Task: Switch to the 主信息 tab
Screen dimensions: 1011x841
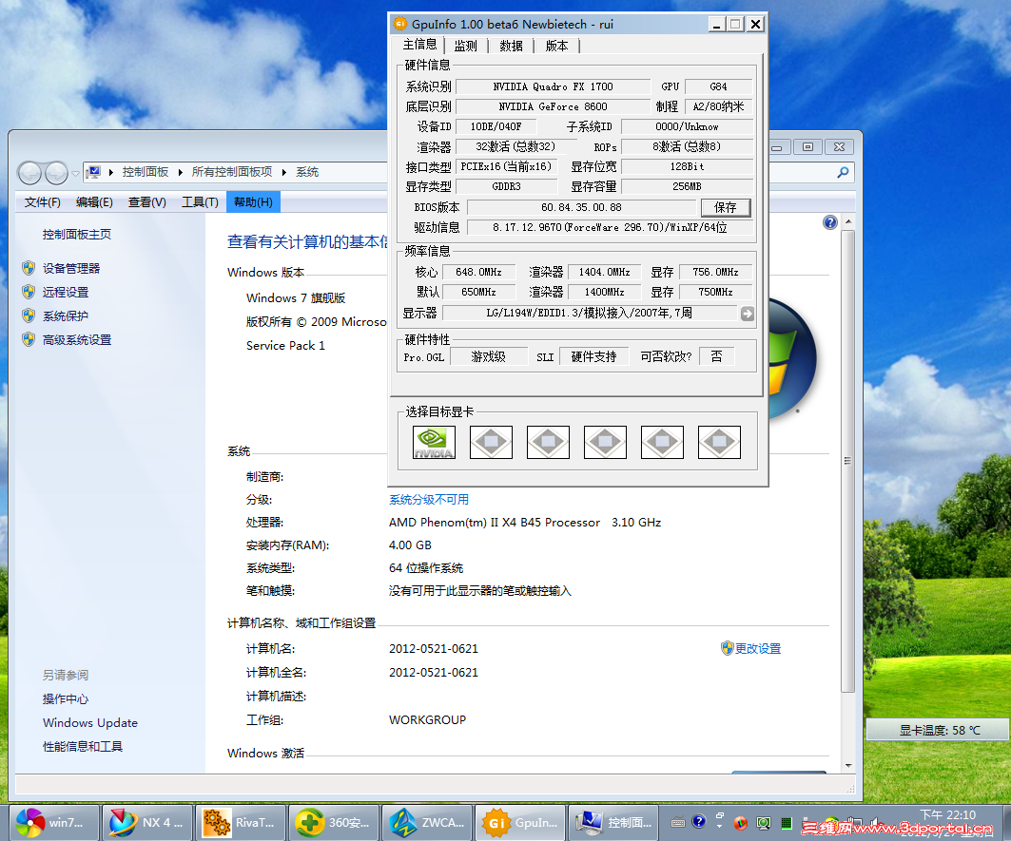Action: 419,45
